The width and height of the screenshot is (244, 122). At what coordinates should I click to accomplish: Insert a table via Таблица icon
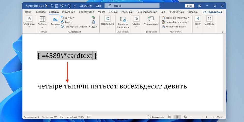tap(42, 19)
